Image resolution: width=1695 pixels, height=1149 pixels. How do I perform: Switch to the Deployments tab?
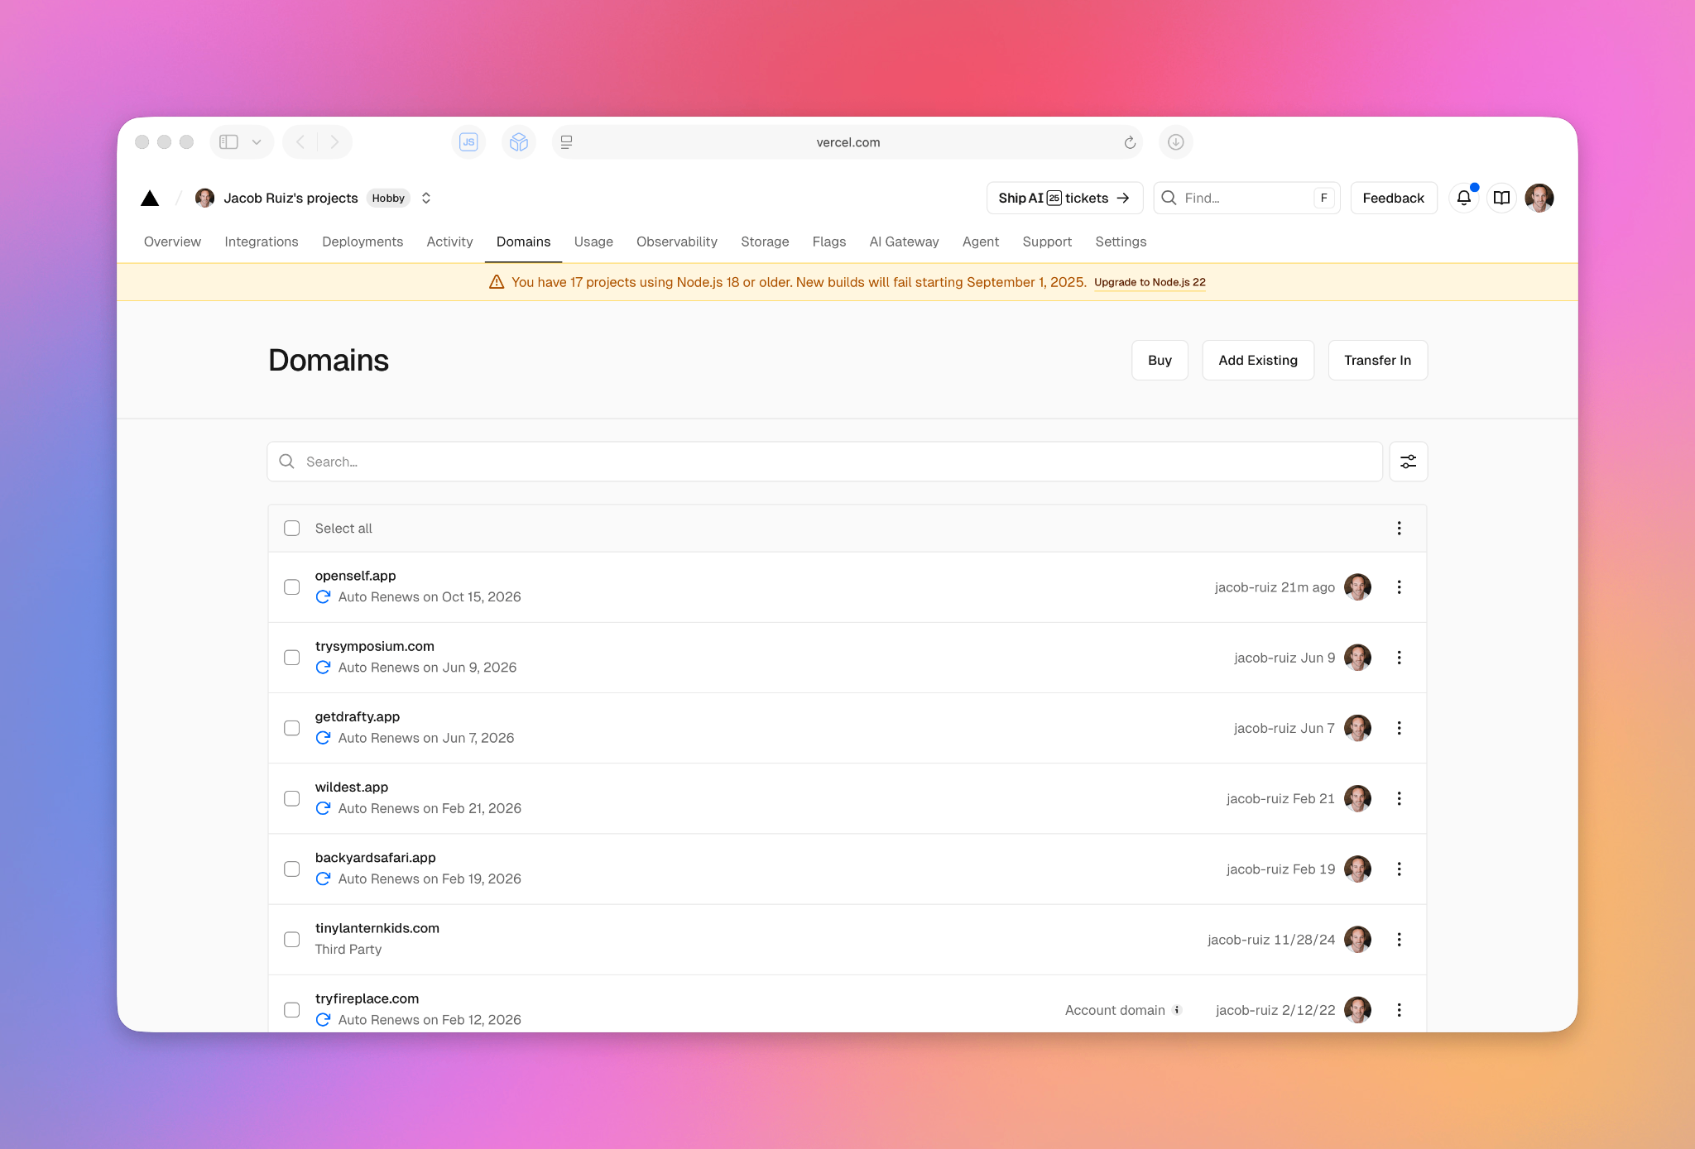pyautogui.click(x=363, y=242)
